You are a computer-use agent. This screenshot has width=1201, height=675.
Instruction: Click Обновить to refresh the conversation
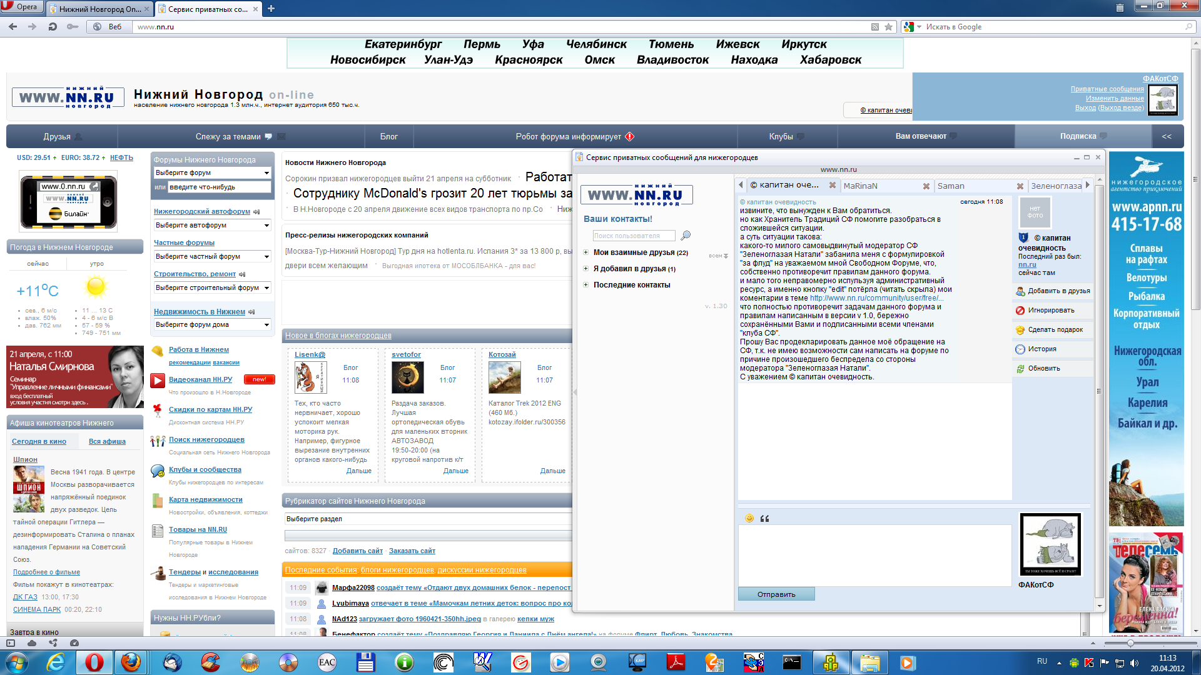pyautogui.click(x=1043, y=369)
